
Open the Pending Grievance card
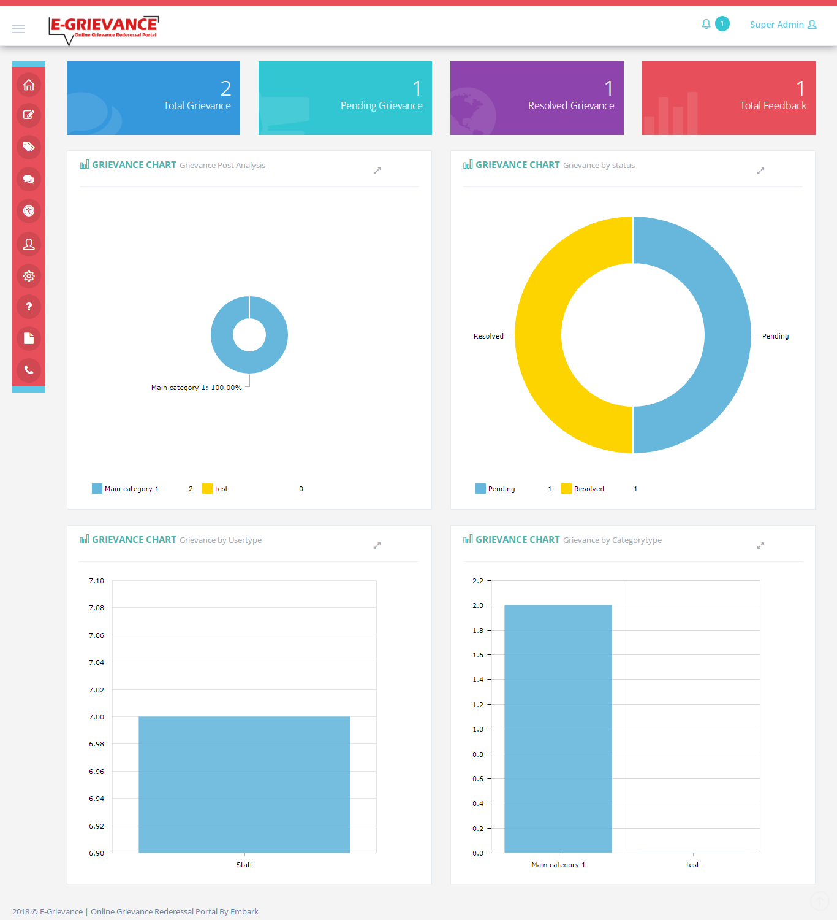(x=345, y=98)
